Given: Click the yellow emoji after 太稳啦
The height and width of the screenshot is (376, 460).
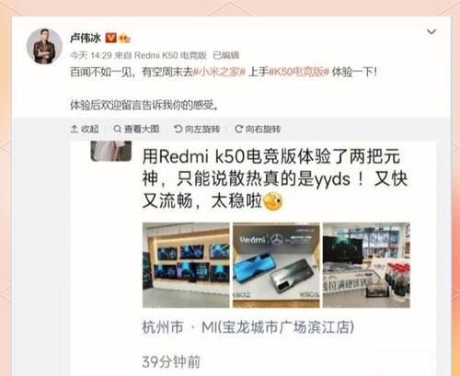Looking at the screenshot, I should pyautogui.click(x=272, y=201).
